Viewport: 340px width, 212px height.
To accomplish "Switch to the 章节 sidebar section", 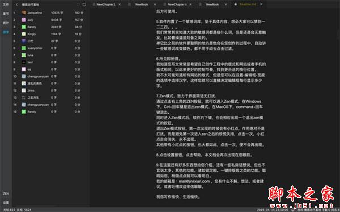I will click(6, 14).
